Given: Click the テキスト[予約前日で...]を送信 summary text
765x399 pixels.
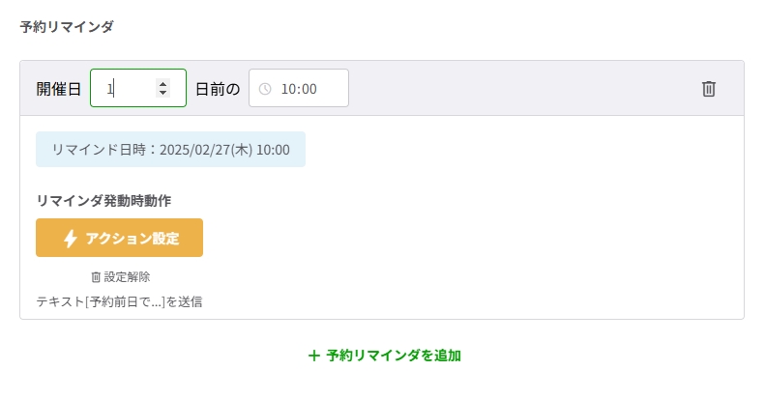Looking at the screenshot, I should click(x=119, y=301).
